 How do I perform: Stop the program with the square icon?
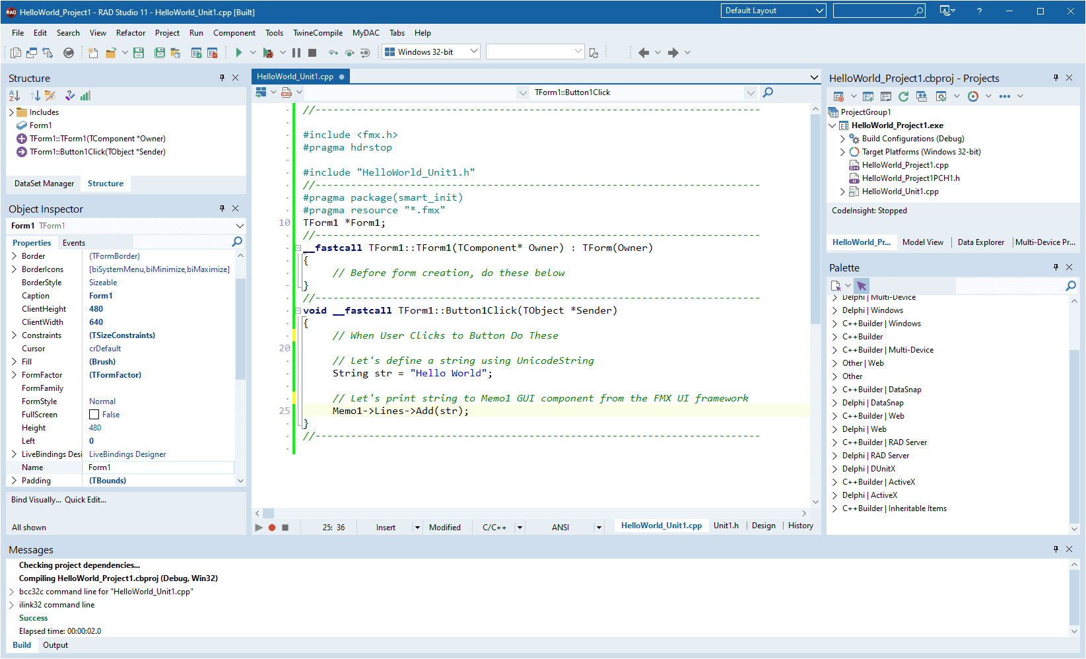click(x=312, y=52)
